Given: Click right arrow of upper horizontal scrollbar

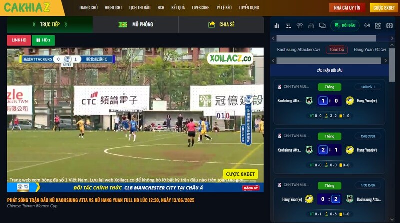Looking at the screenshot, I should click(392, 38).
